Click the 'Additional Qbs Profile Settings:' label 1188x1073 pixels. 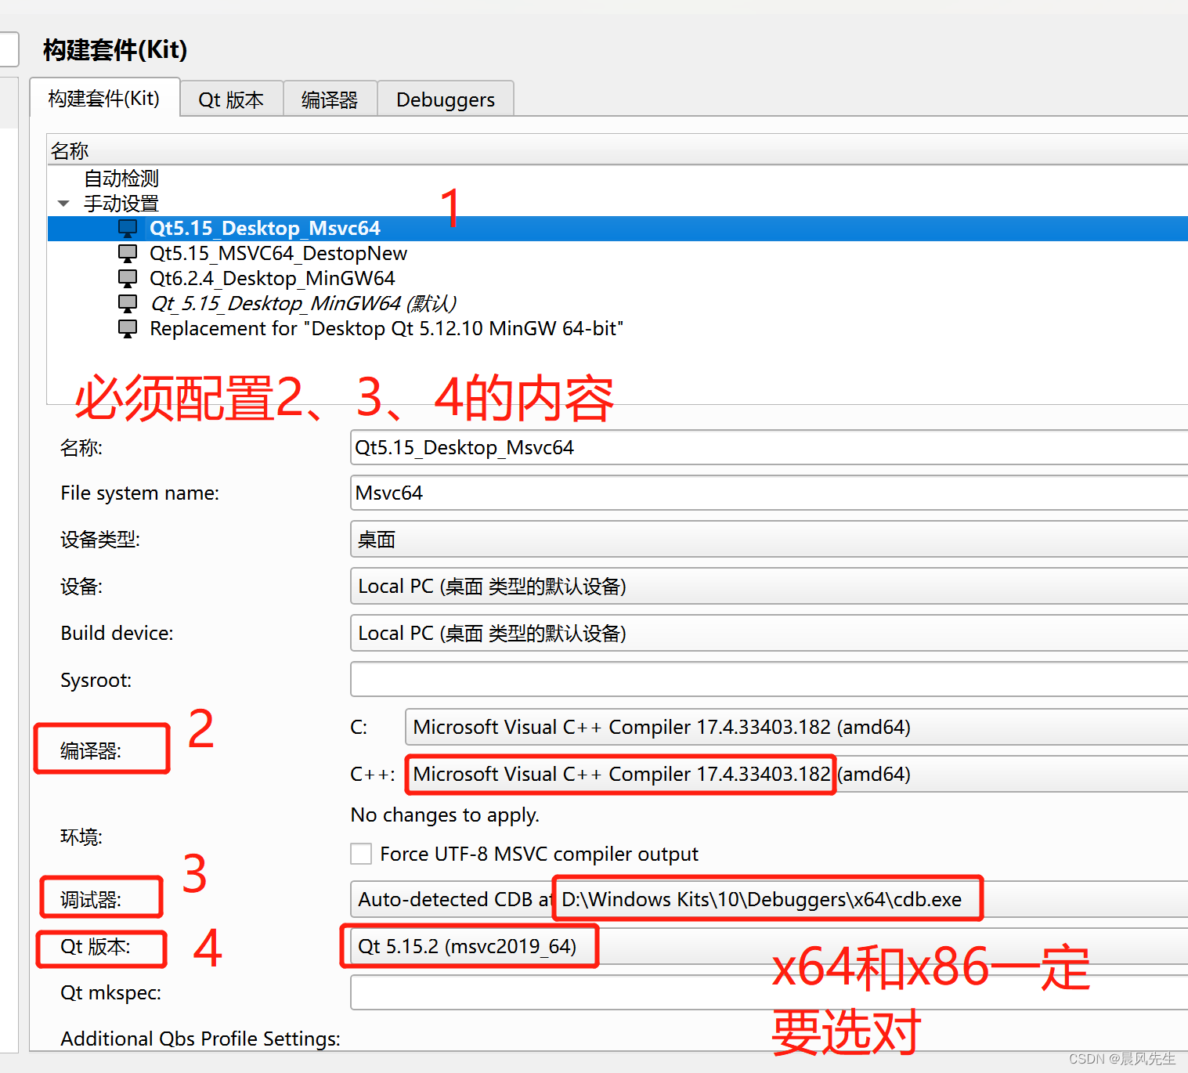coord(200,1039)
